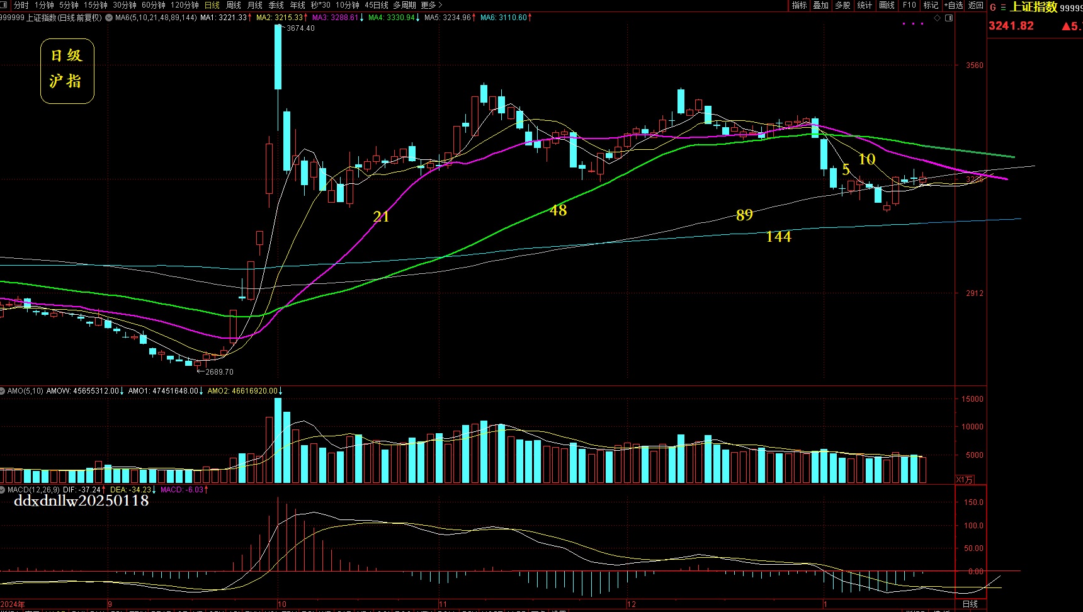Select the 周线 weekly period tab
This screenshot has width=1083, height=612.
coord(234,5)
